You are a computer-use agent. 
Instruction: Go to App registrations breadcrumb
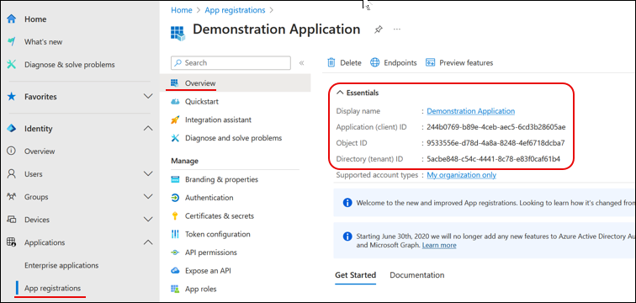[235, 10]
